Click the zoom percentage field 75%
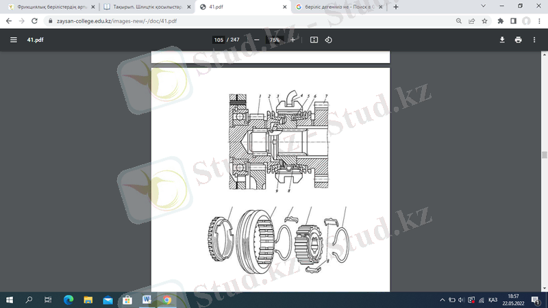The width and height of the screenshot is (548, 308). (275, 40)
